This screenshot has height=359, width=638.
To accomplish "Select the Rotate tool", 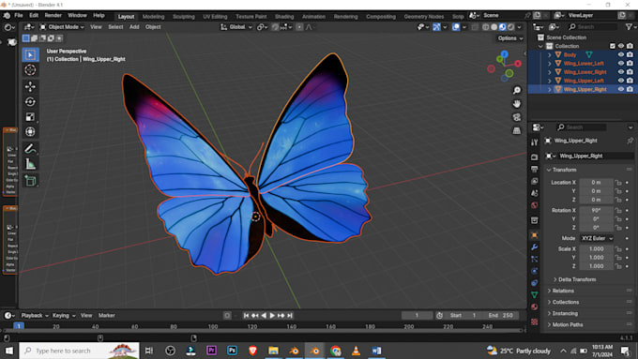I will point(30,101).
